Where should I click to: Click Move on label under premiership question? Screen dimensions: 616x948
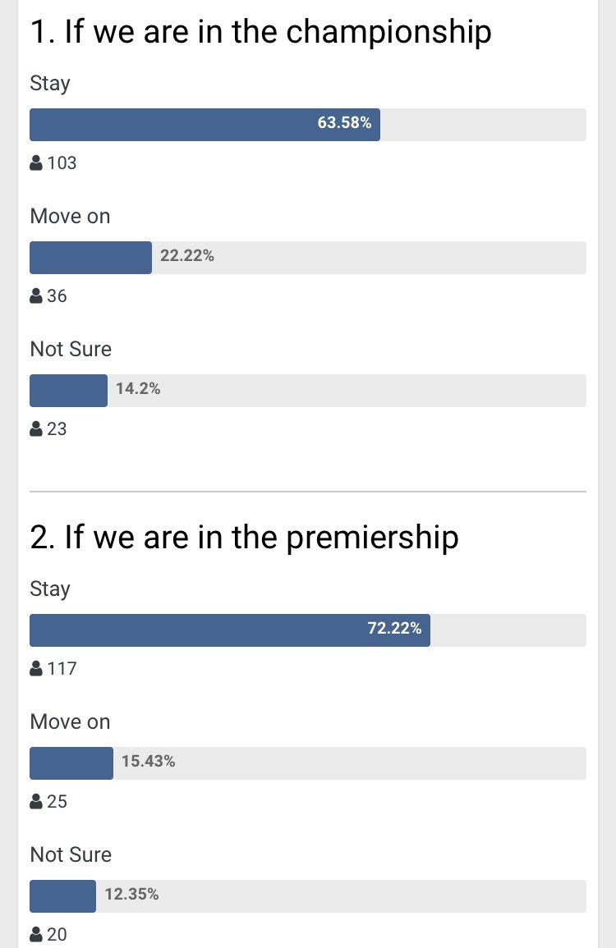(70, 721)
